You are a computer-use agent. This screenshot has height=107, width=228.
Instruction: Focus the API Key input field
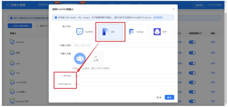pyautogui.click(x=123, y=76)
